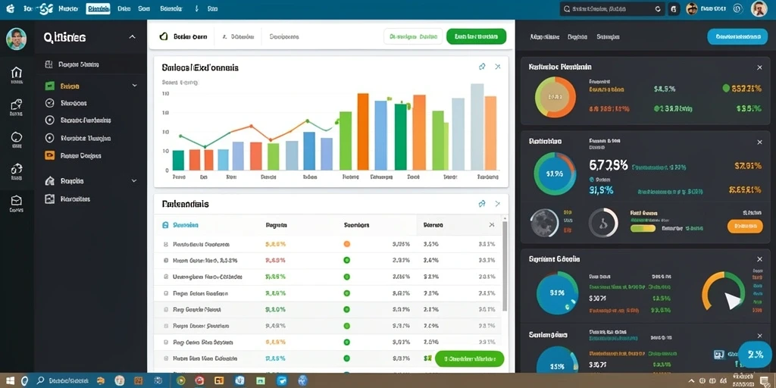The height and width of the screenshot is (388, 776).
Task: Click the orange-yellow donut chart on first dark card
Action: 555,97
